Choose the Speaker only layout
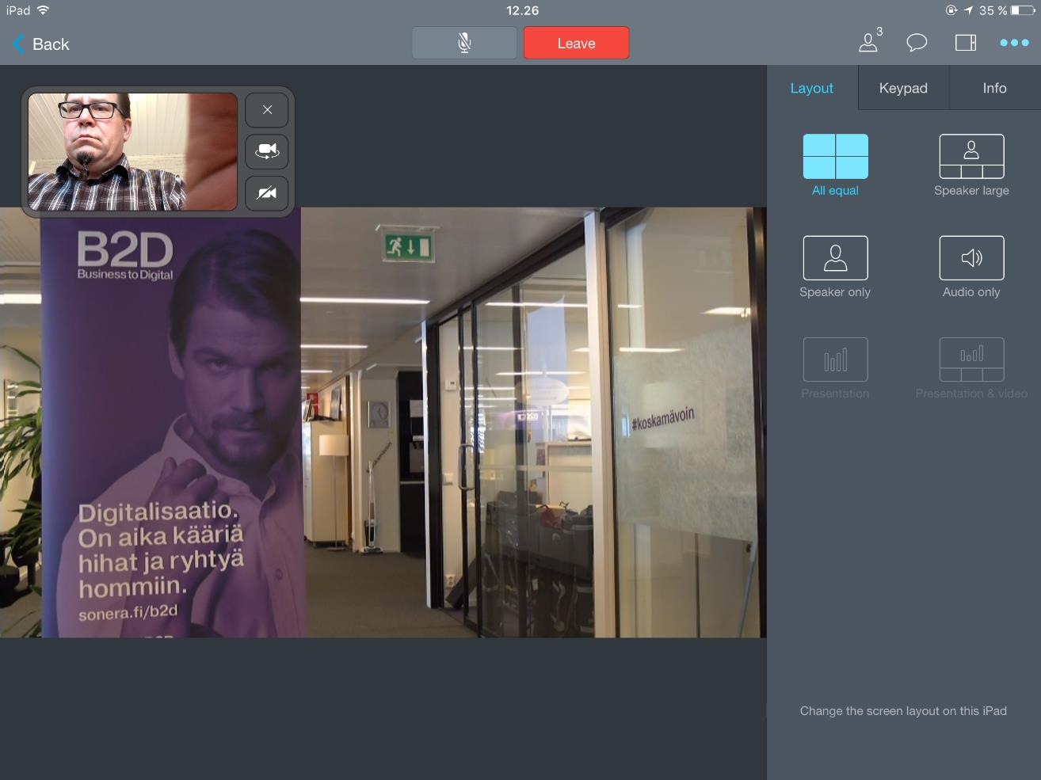 (x=835, y=257)
